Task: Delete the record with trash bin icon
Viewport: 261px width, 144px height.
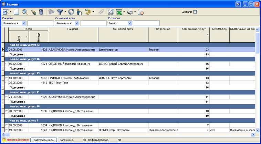Action: click(41, 12)
